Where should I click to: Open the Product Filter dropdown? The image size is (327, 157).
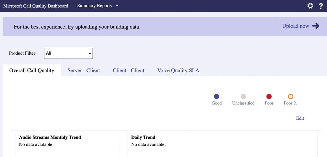pos(68,53)
